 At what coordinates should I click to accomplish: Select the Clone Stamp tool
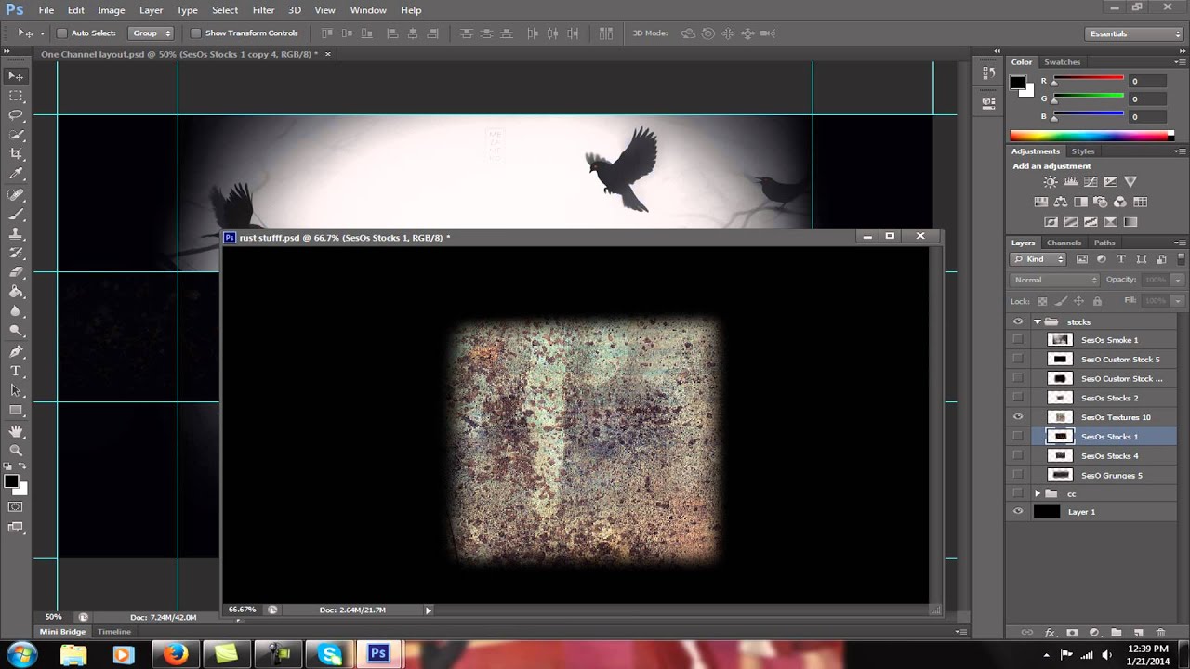16,233
